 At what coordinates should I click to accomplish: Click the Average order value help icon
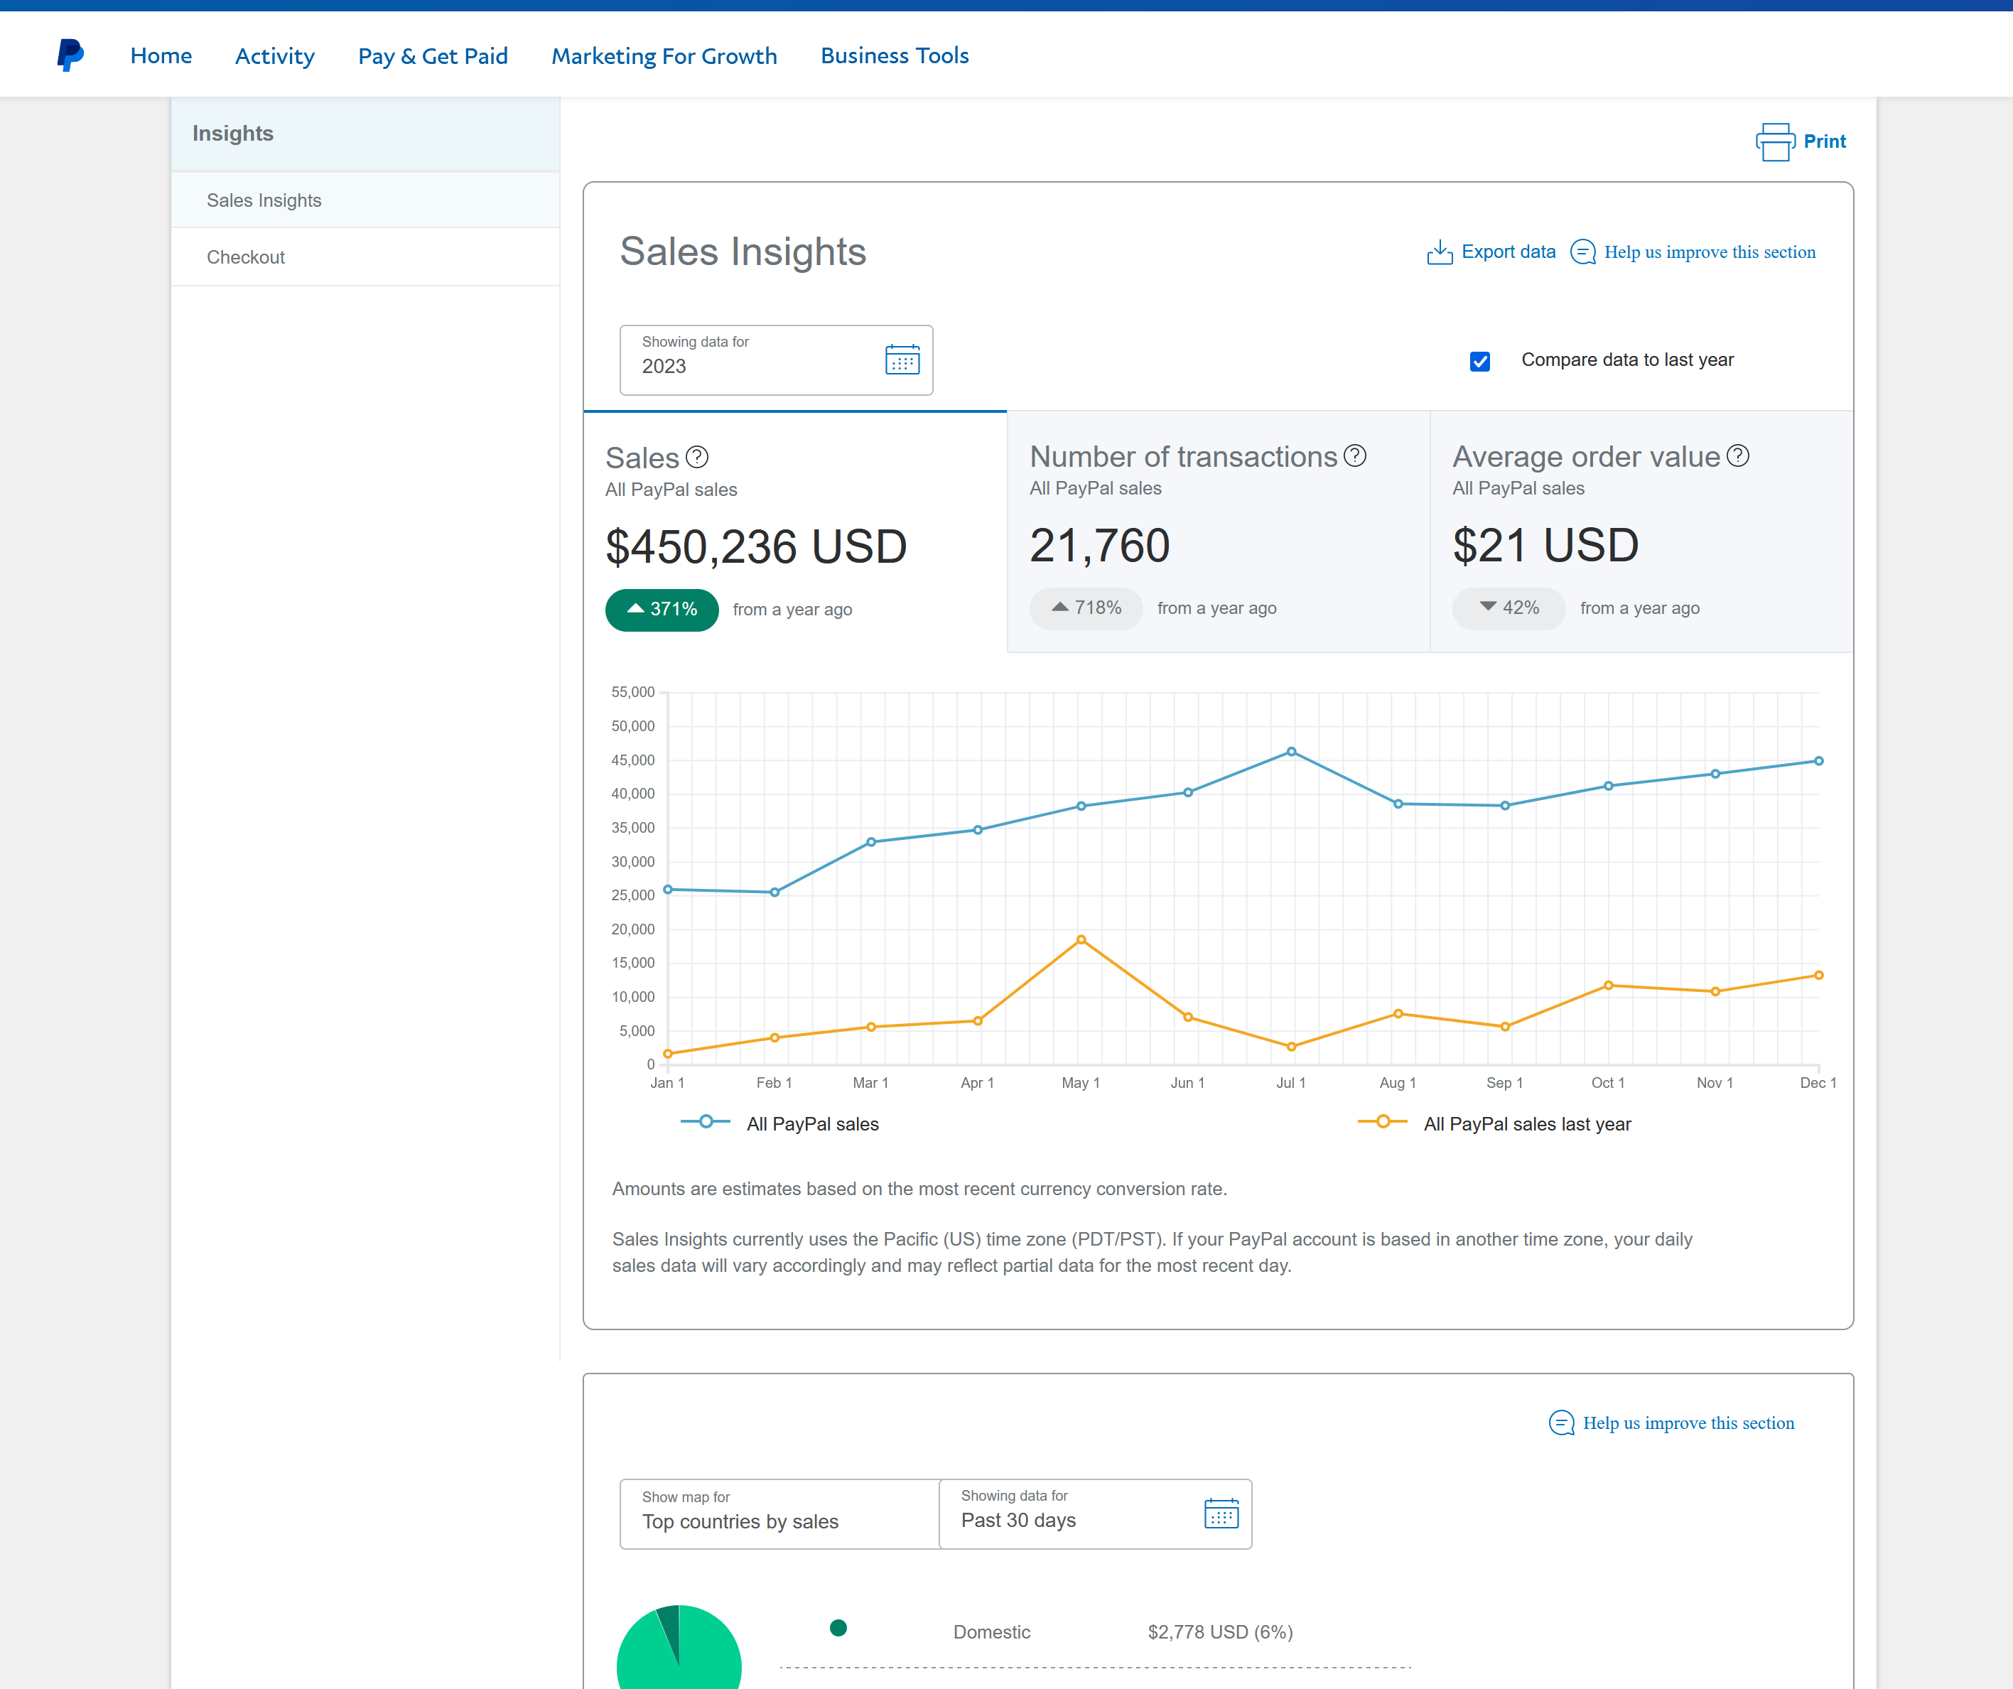1737,455
